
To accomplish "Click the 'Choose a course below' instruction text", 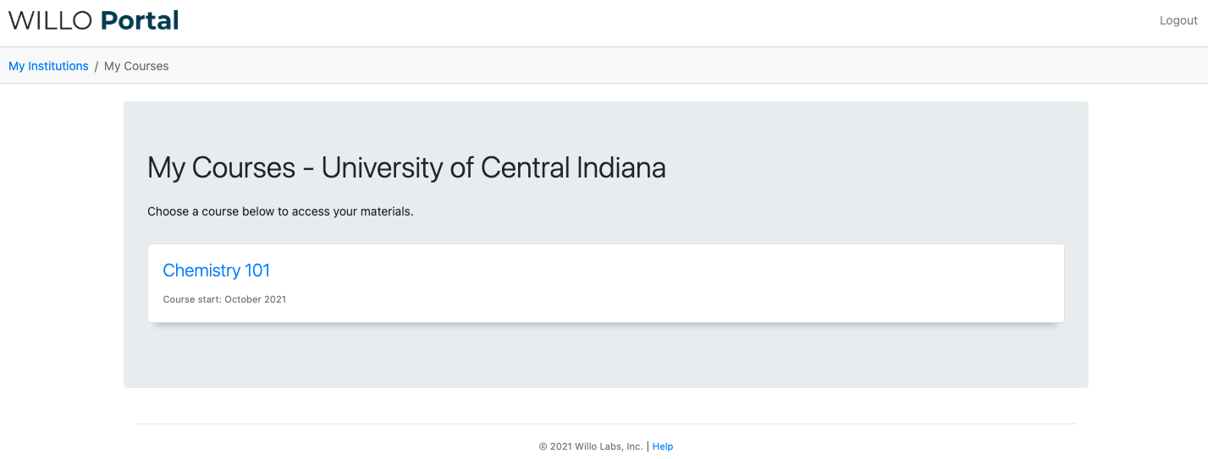I will pos(280,211).
